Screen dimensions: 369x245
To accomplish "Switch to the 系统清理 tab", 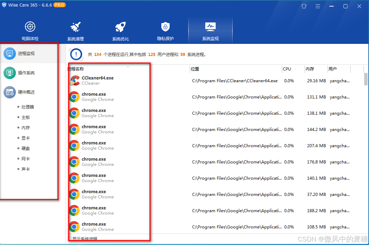I will 75,31.
